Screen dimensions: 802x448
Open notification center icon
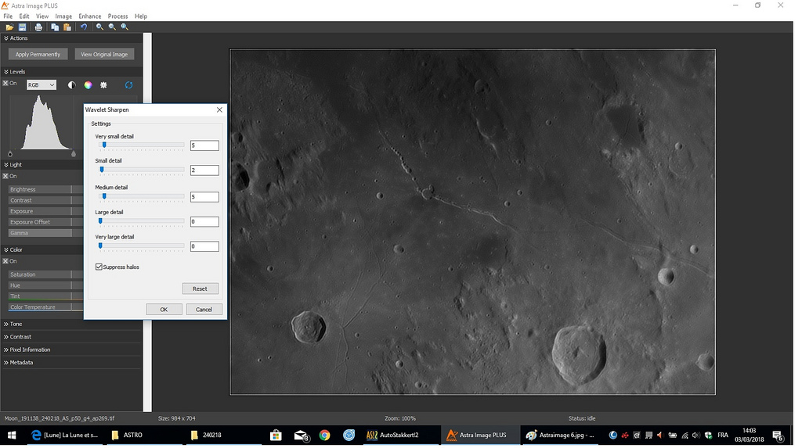point(778,435)
